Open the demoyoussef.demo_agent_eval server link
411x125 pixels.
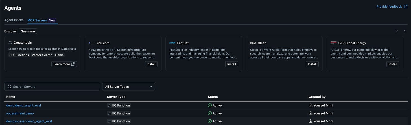pyautogui.click(x=29, y=121)
